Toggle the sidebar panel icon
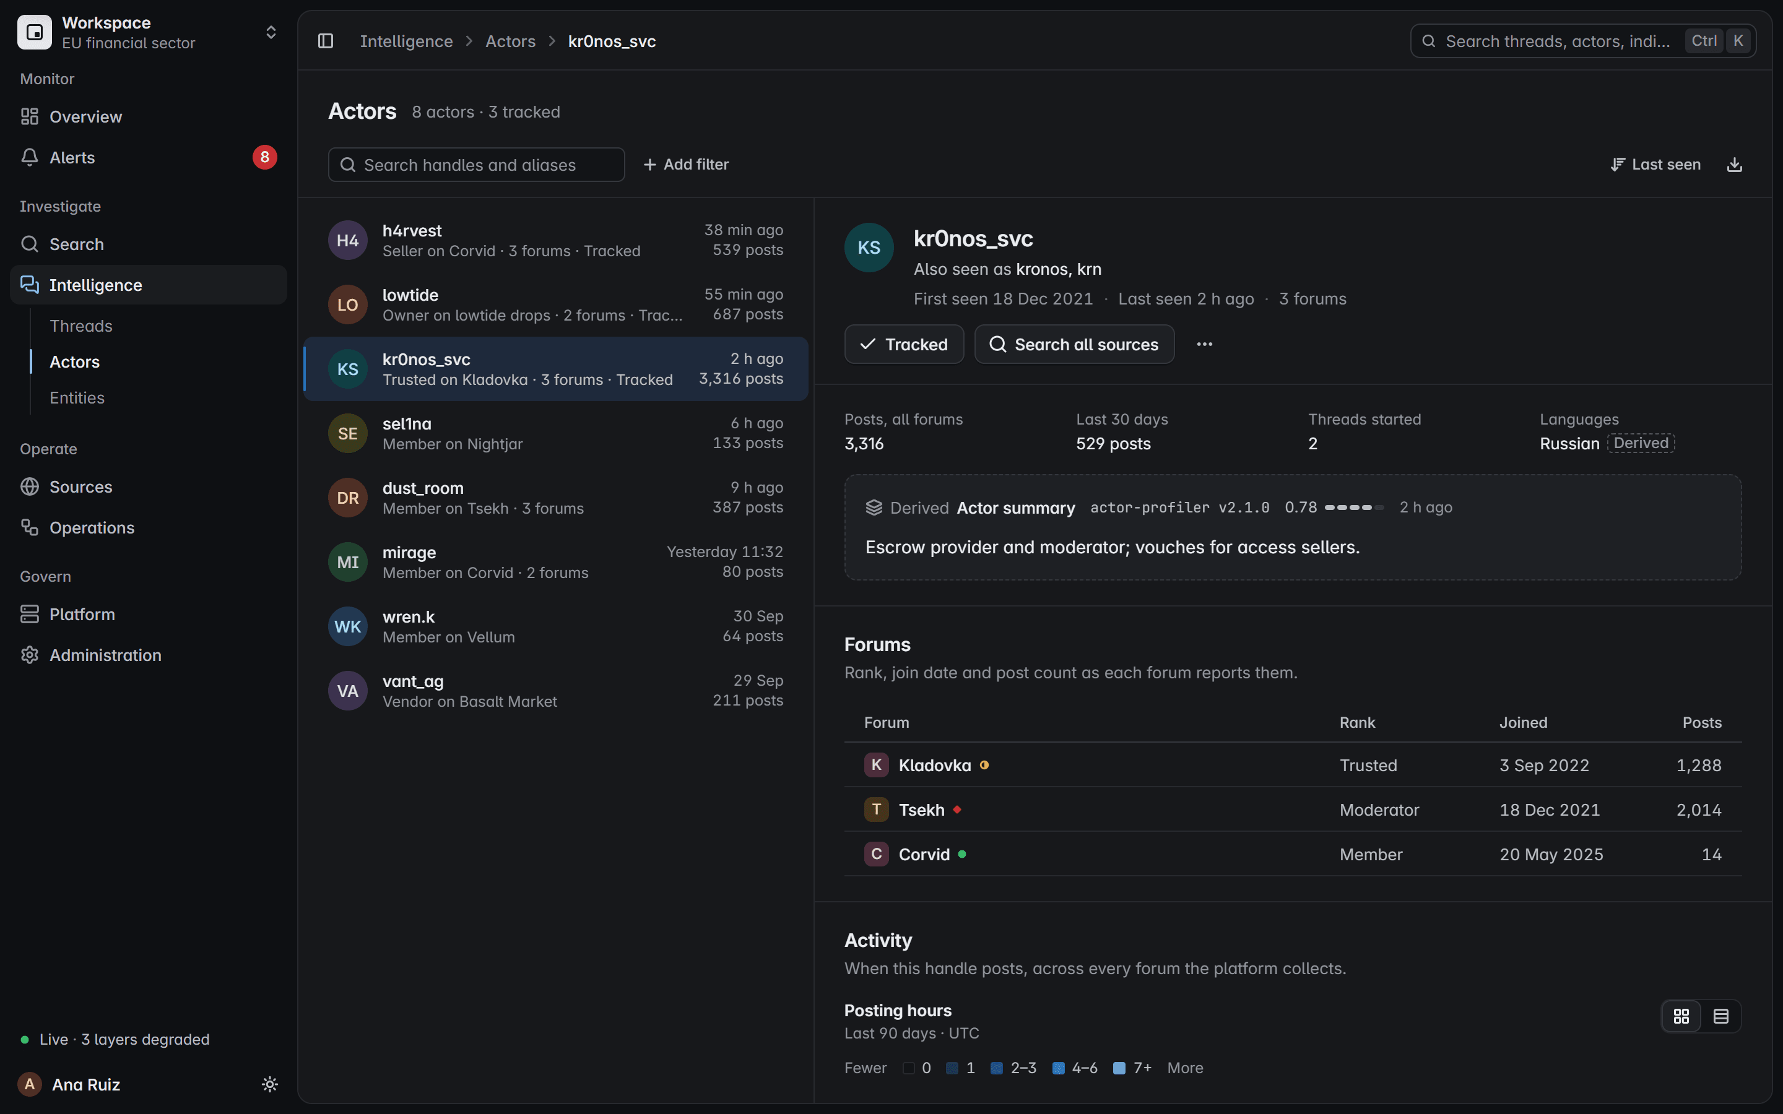 click(x=326, y=41)
